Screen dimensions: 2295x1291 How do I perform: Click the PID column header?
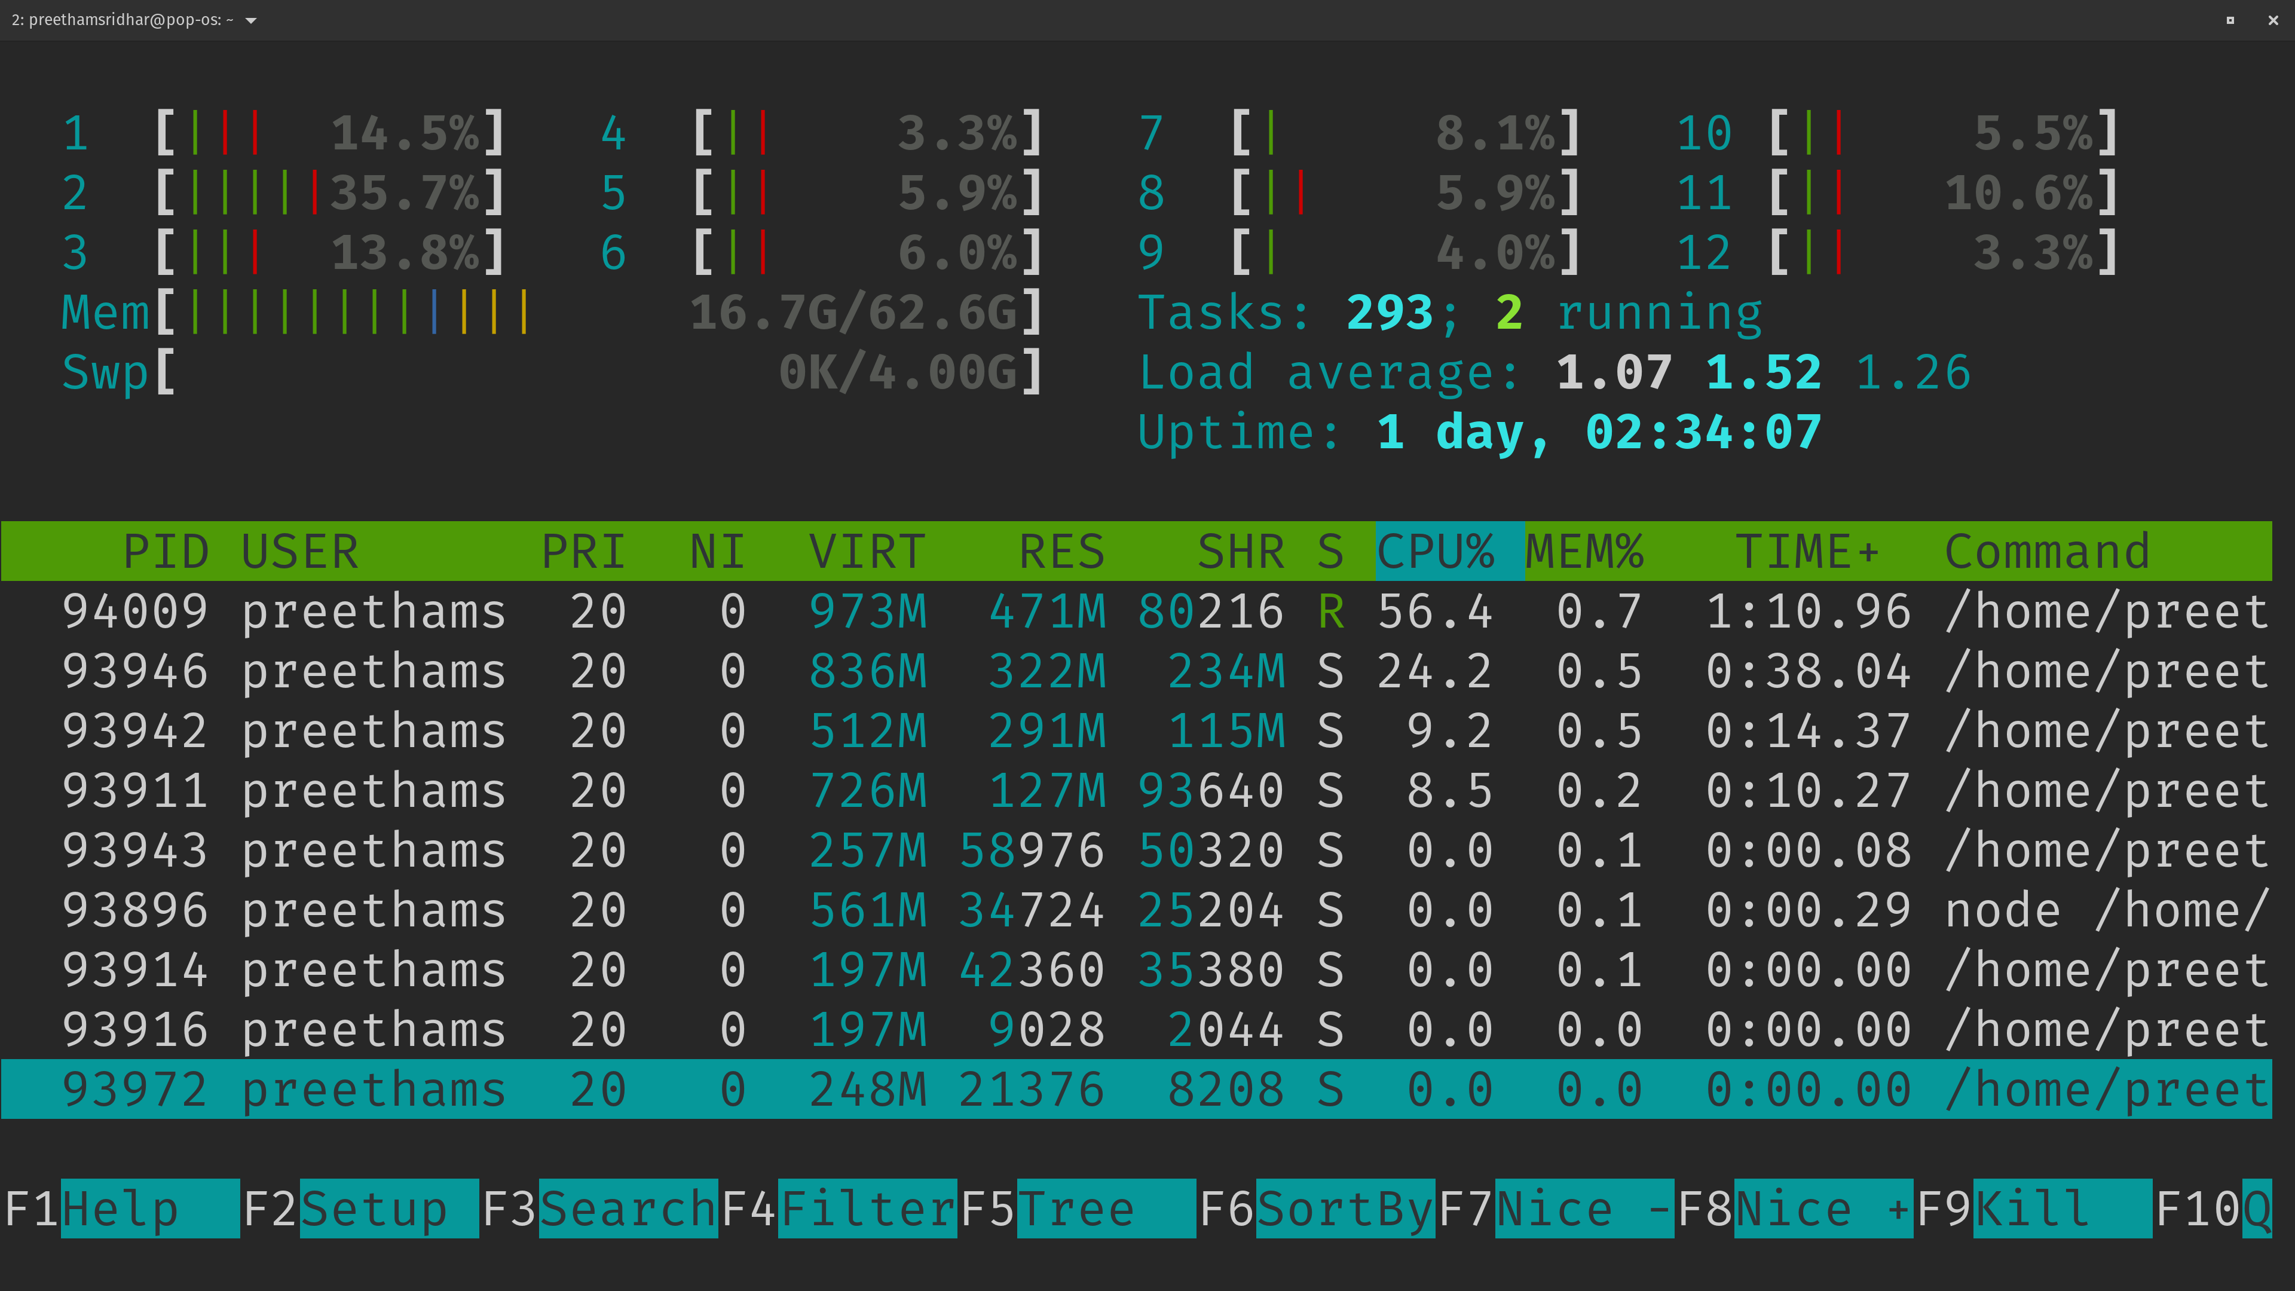(166, 552)
